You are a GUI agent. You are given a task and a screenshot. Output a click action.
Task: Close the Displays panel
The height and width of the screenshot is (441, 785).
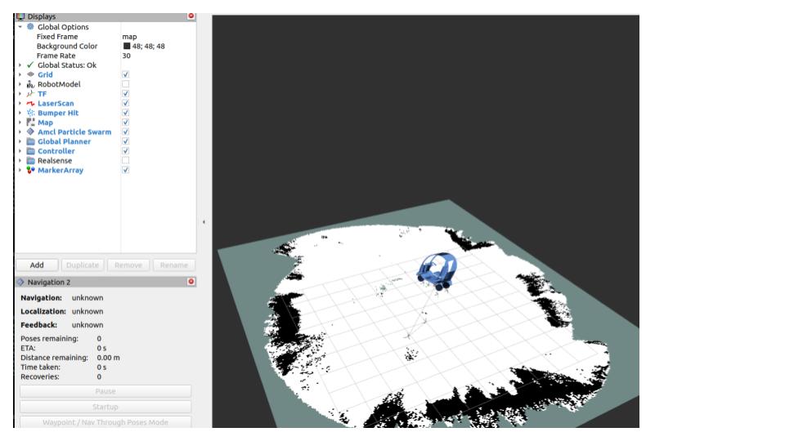(191, 16)
